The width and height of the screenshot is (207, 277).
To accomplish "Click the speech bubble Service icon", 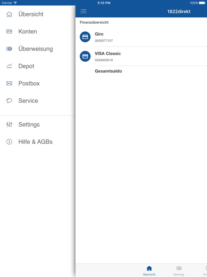I will point(9,101).
